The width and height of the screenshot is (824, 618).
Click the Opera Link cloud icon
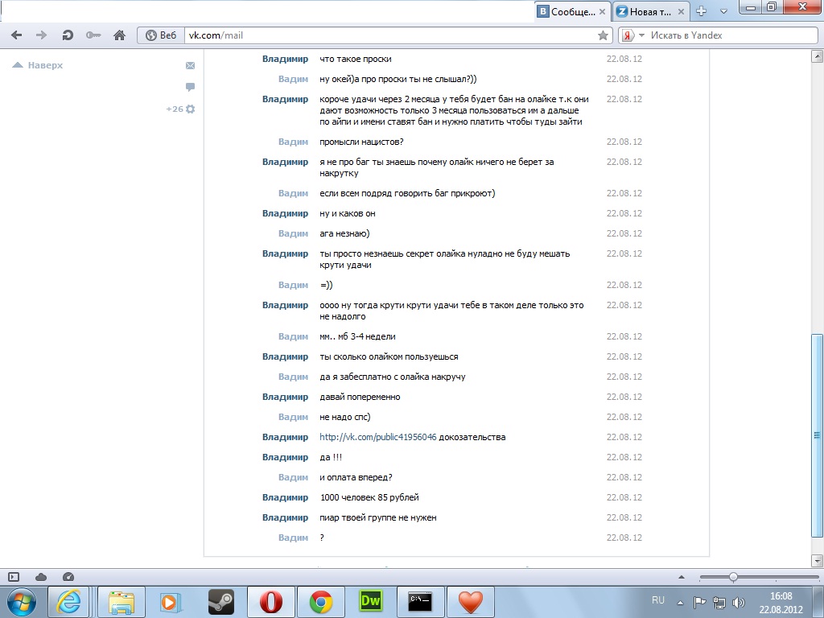coord(41,577)
